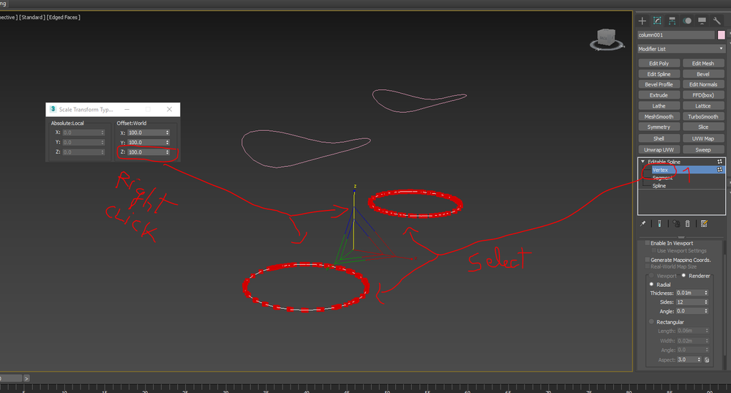Click the Aspect lock icon
Image resolution: width=731 pixels, height=393 pixels.
point(707,360)
